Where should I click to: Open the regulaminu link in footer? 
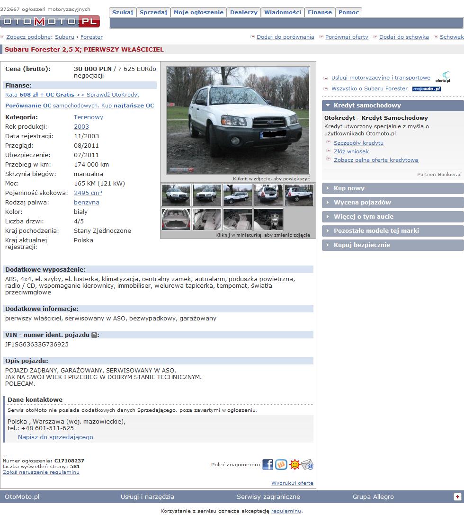(286, 511)
